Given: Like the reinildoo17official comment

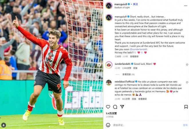Looking at the screenshot, I should click(187, 82).
